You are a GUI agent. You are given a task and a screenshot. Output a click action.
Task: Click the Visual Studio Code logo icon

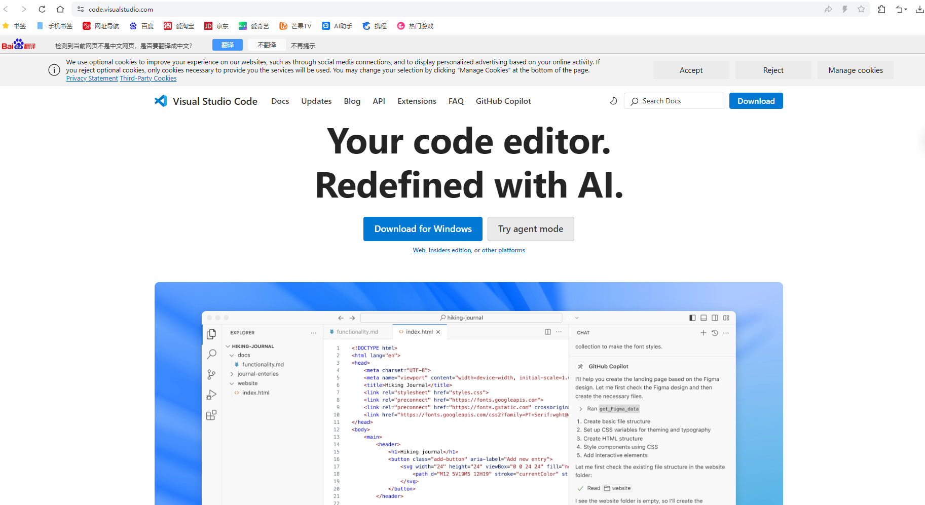pos(161,101)
